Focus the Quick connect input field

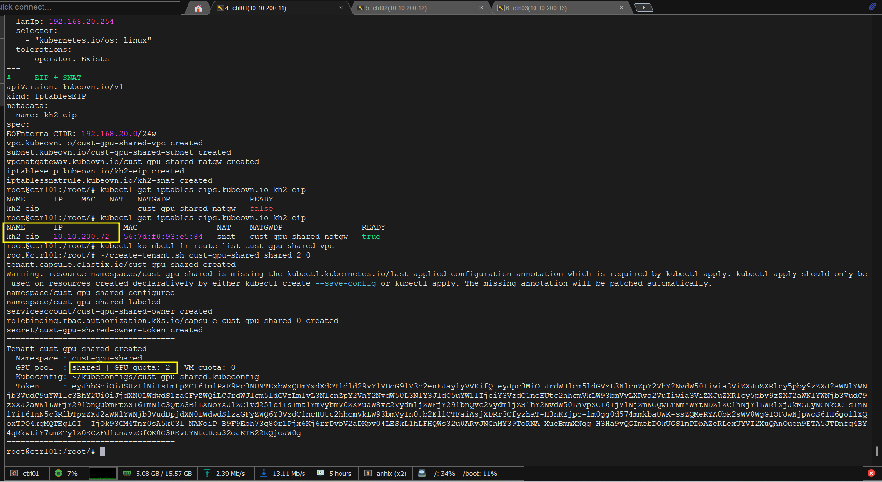click(90, 7)
